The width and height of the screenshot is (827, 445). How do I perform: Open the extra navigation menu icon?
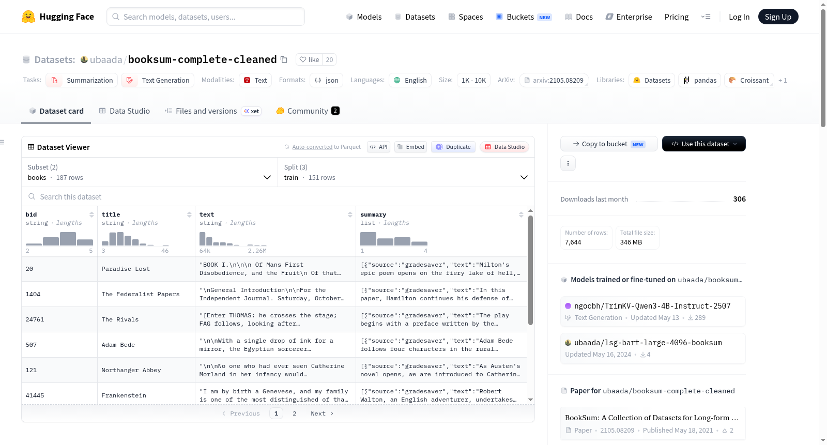706,17
